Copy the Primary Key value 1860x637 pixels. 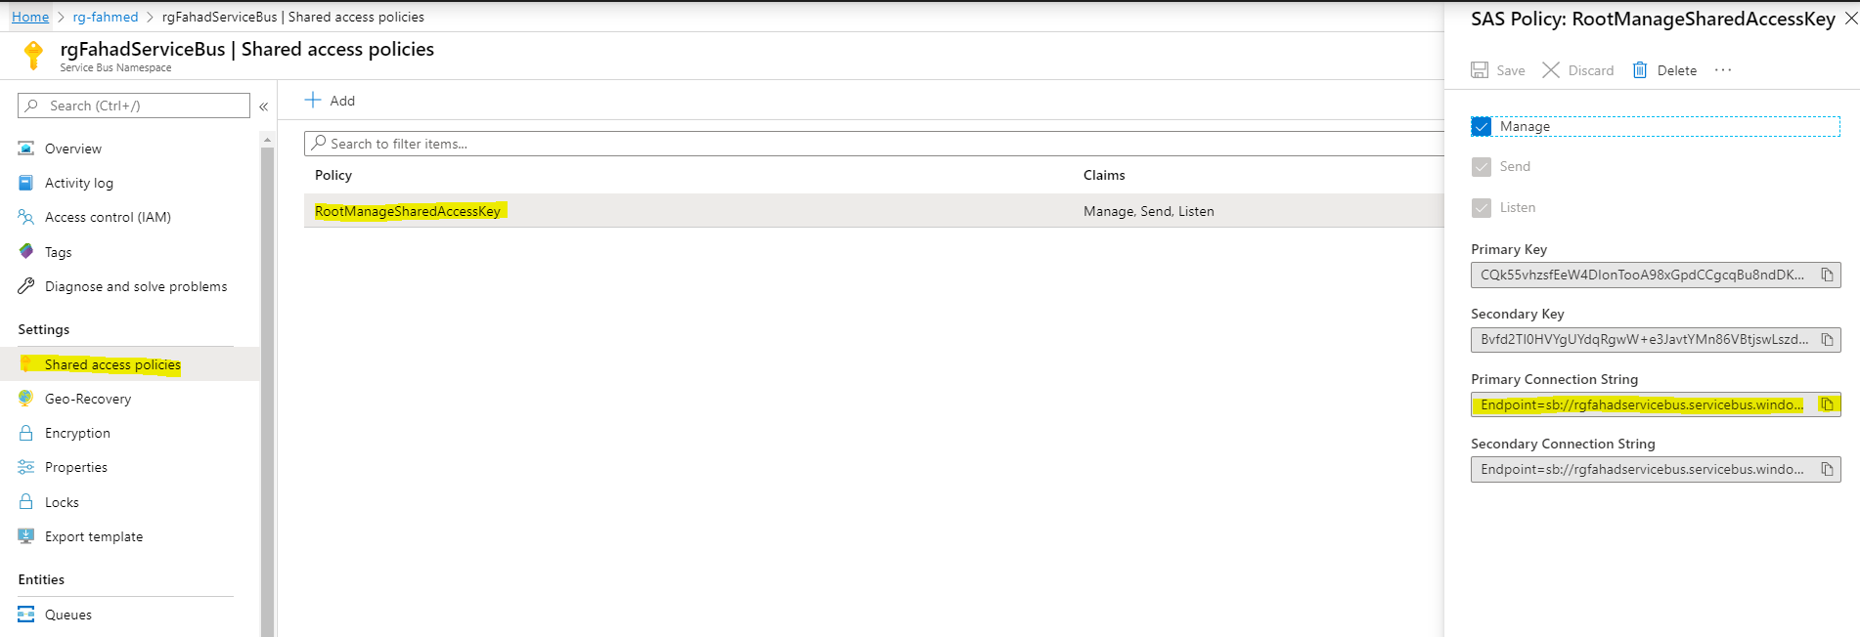pyautogui.click(x=1827, y=276)
